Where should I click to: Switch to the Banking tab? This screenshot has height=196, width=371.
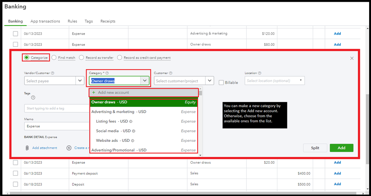point(15,21)
